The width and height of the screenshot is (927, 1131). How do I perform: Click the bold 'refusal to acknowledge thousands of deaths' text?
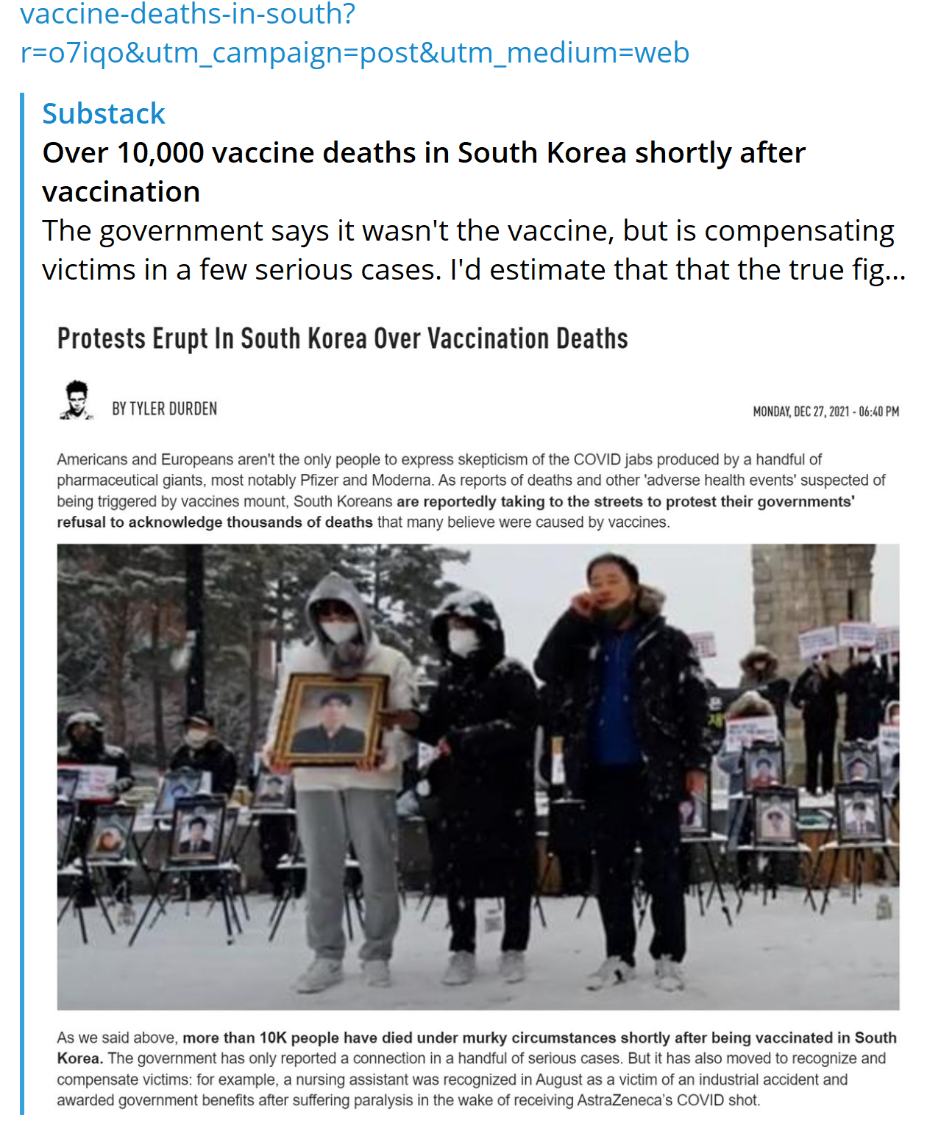[215, 522]
